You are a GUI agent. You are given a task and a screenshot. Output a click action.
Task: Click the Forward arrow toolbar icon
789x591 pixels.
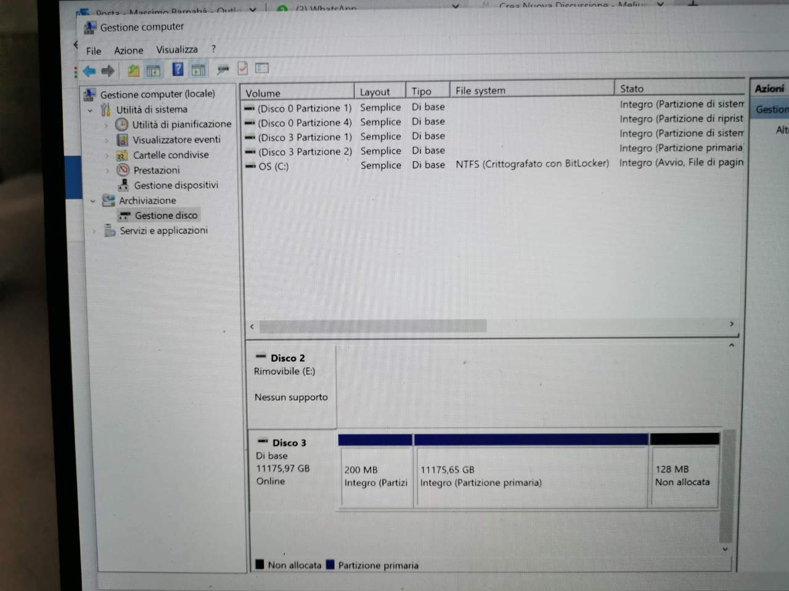click(x=108, y=71)
